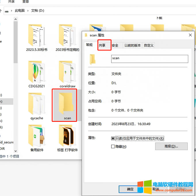
Task: Open the 共享 ribbon tab in Explorer
Action: 11,1
